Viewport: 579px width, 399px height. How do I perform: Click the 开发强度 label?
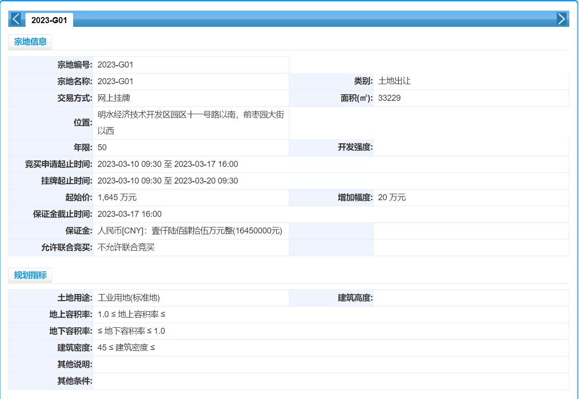[355, 147]
